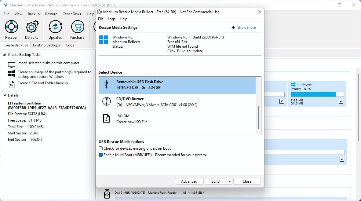Switch to the Logs tab
The width and height of the screenshot is (361, 201).
pyautogui.click(x=70, y=45)
